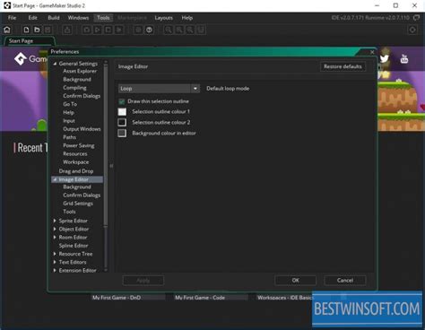Click Cancel in Preferences
425x330 pixels.
click(345, 280)
